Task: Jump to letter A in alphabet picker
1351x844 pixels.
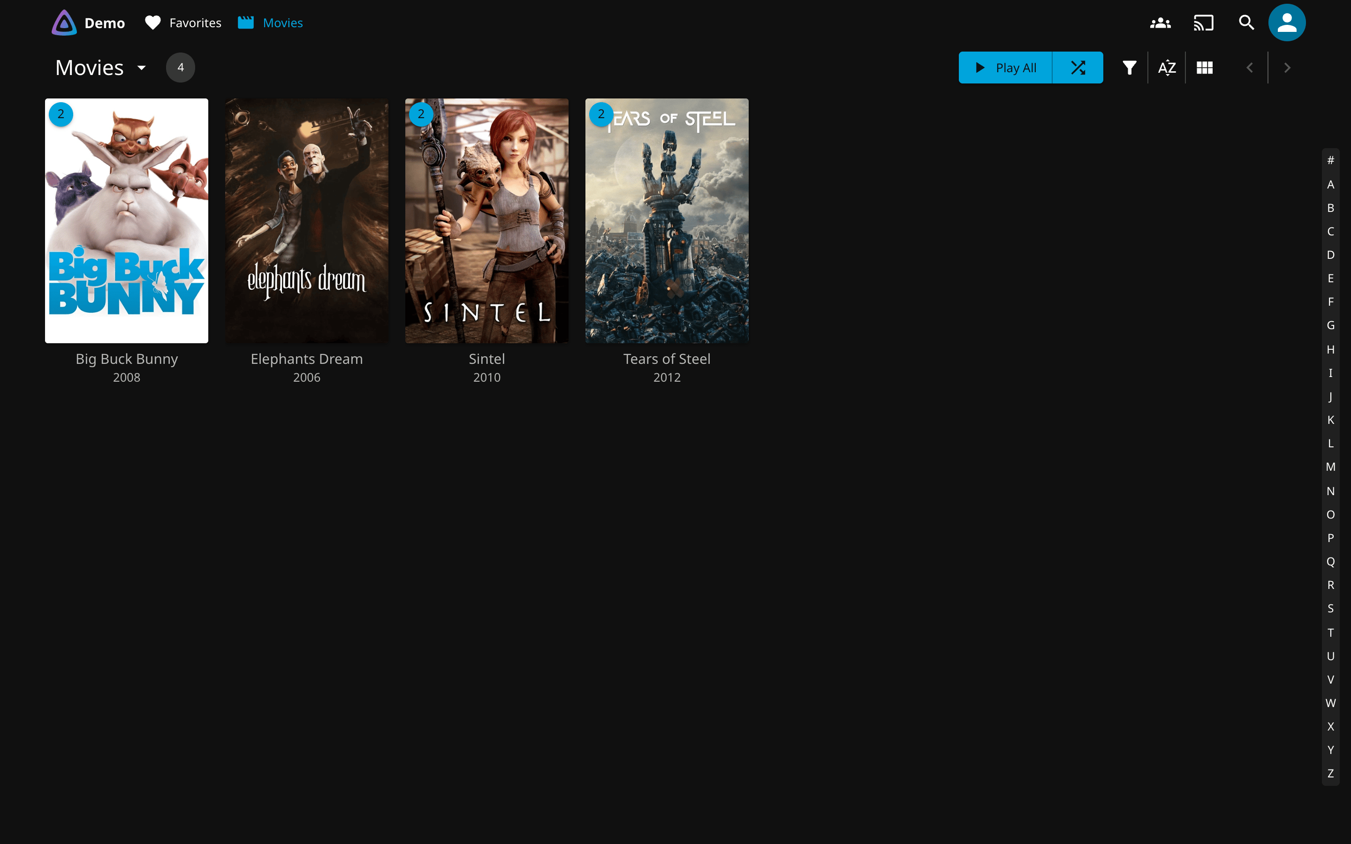Action: [x=1330, y=184]
